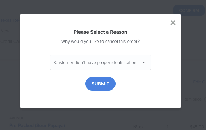Submit the cancellation reason
This screenshot has height=130, width=206.
click(100, 84)
